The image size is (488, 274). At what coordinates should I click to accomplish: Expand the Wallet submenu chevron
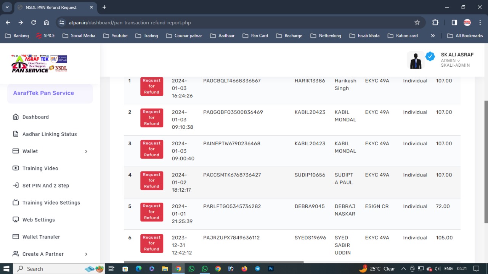(x=86, y=151)
